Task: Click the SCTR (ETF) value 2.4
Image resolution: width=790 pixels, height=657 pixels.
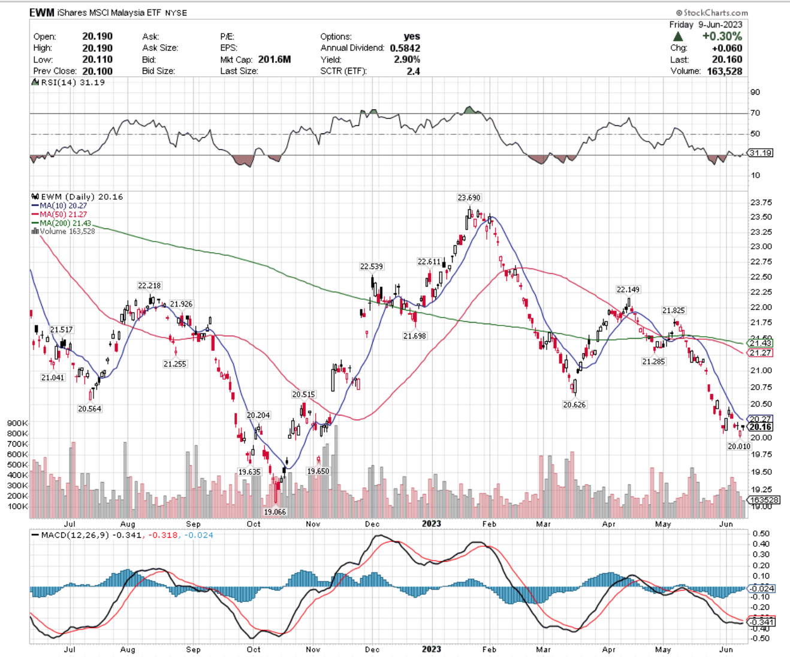Action: pos(413,71)
